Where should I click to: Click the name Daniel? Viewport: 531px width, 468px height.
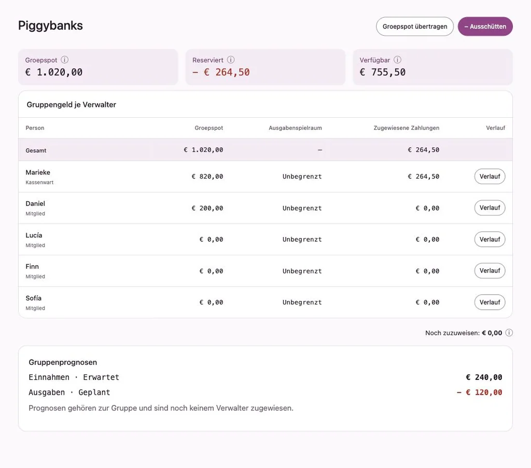coord(35,204)
